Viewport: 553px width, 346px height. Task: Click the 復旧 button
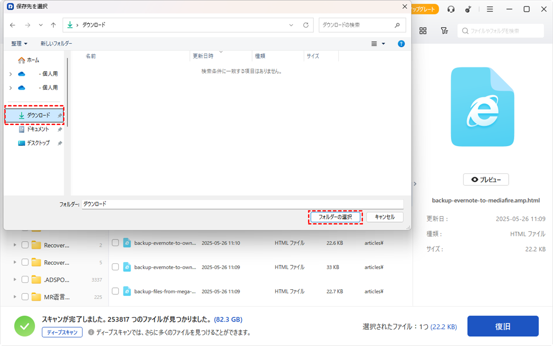(503, 326)
